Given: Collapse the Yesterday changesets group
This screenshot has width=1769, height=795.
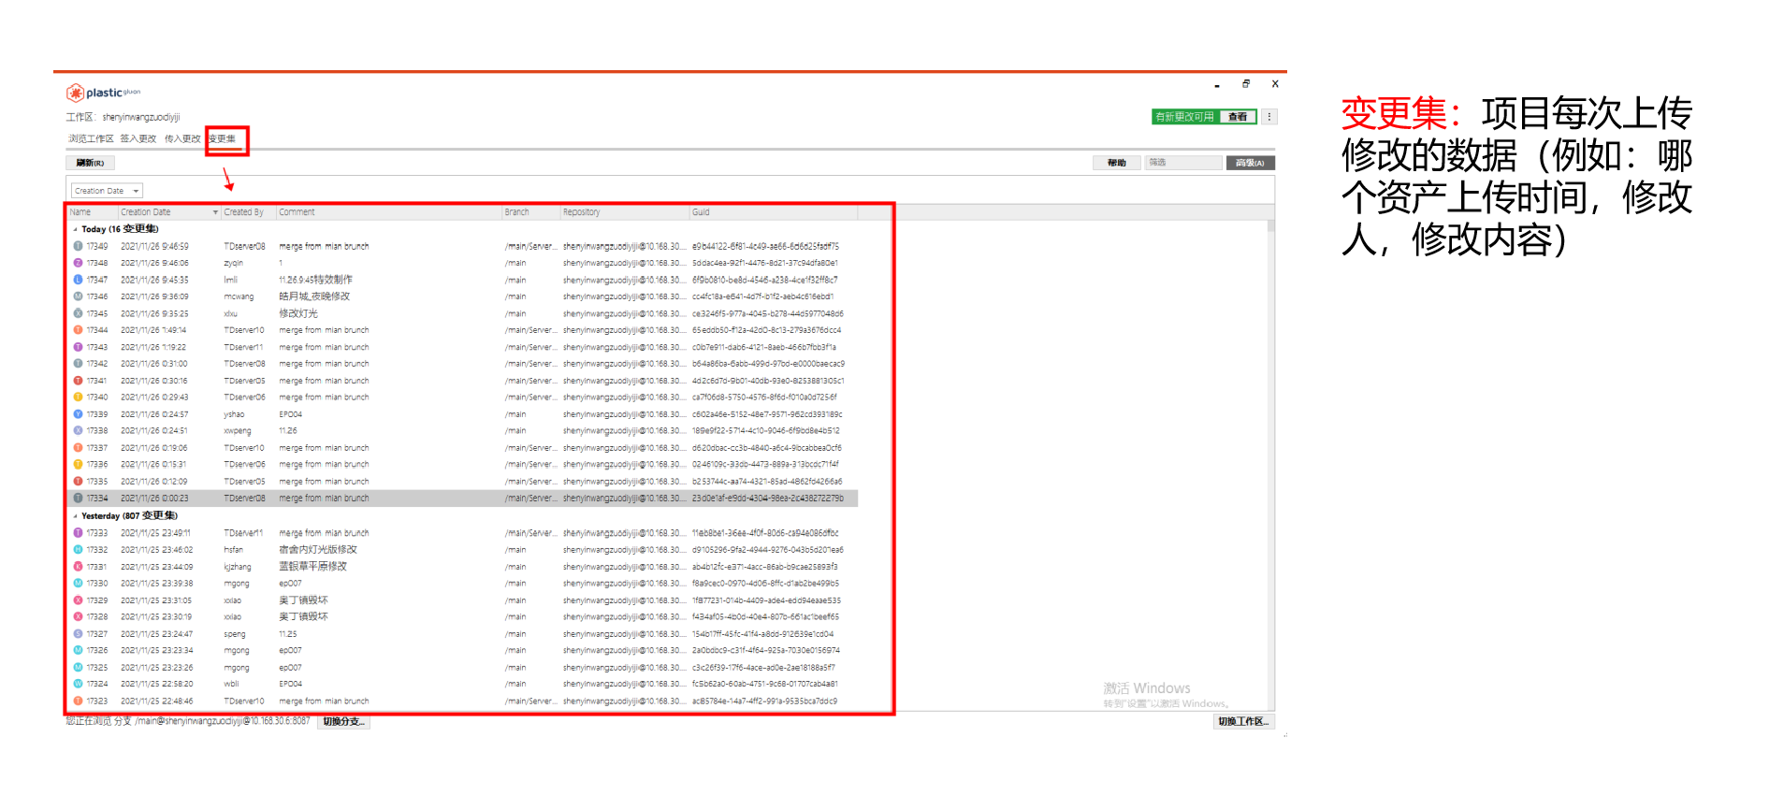Looking at the screenshot, I should tap(76, 516).
